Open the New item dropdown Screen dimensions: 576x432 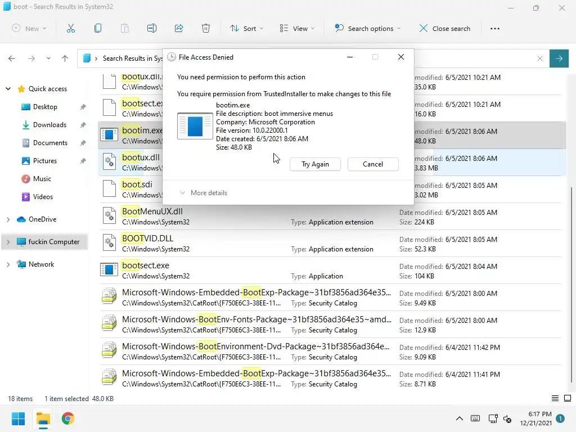[x=29, y=28]
